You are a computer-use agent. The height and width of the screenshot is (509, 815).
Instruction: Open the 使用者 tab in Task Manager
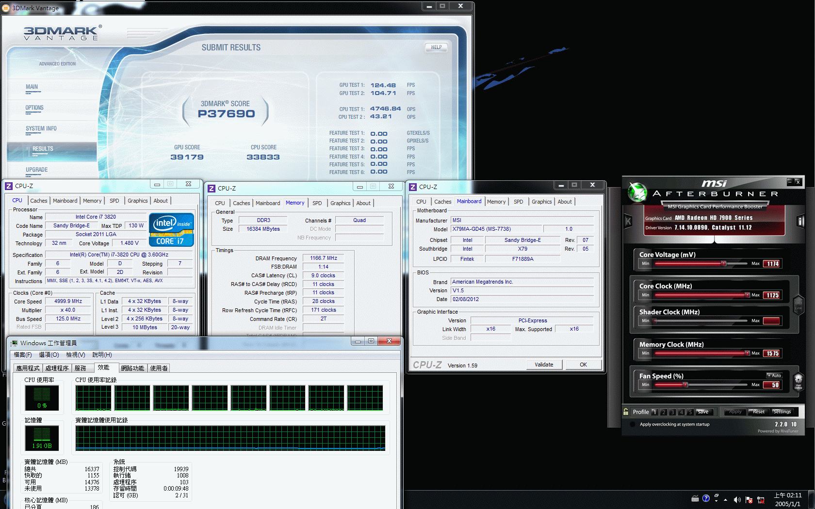(159, 368)
